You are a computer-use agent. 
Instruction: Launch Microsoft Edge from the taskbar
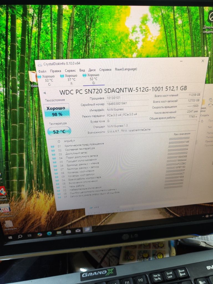click(x=49, y=234)
